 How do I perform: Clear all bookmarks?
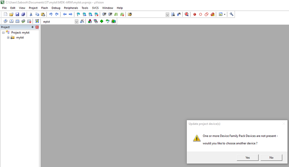[96, 14]
